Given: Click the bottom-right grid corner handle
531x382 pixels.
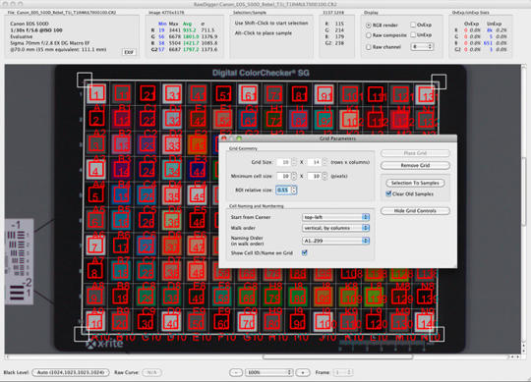Looking at the screenshot, I should [x=437, y=334].
